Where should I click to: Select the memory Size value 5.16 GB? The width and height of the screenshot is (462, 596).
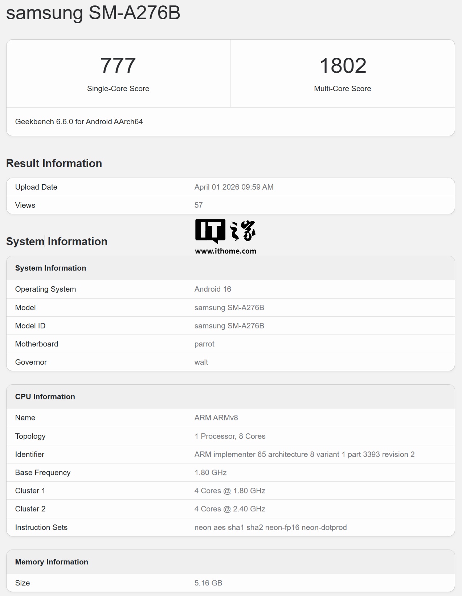click(208, 583)
